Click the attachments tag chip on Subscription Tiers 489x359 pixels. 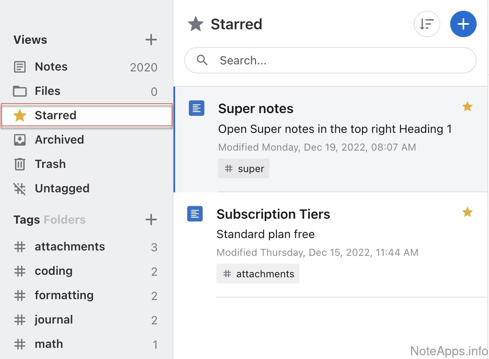258,274
